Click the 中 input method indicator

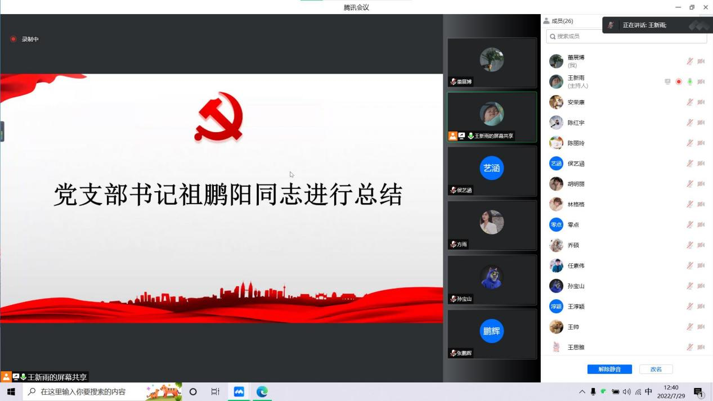tap(648, 391)
